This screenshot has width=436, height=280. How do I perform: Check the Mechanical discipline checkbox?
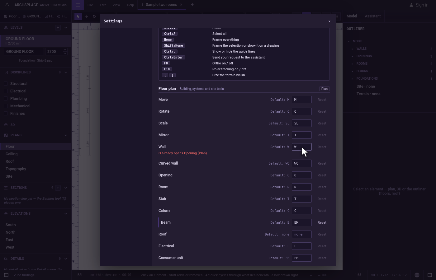6,106
